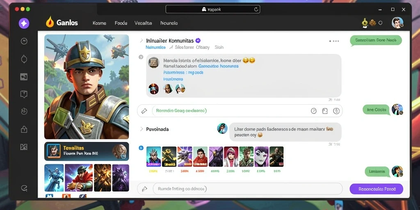
Task: Open the image gallery icon in sidebar
Action: (24, 77)
